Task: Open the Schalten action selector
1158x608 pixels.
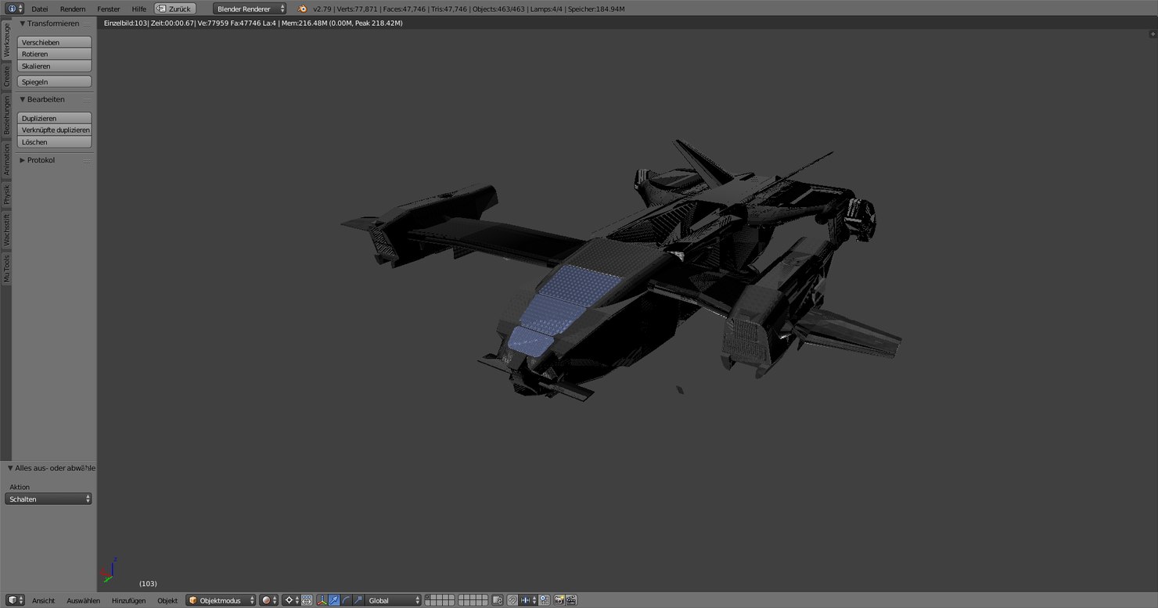Action: (49, 499)
